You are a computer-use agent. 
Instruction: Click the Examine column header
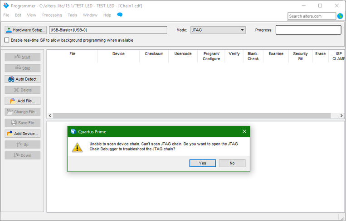click(x=276, y=54)
